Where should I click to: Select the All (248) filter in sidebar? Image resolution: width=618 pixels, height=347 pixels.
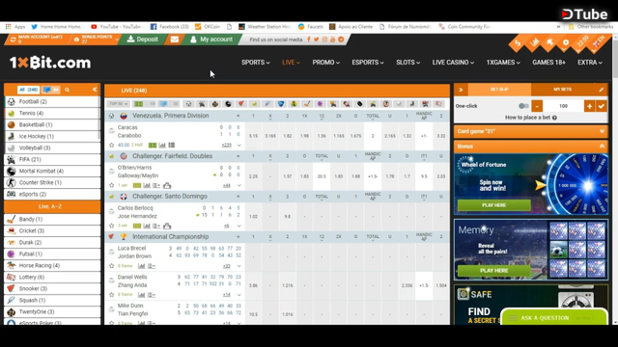pos(28,90)
